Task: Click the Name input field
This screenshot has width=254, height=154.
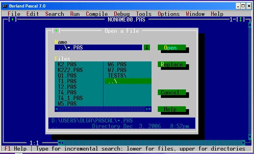Action: [98, 47]
